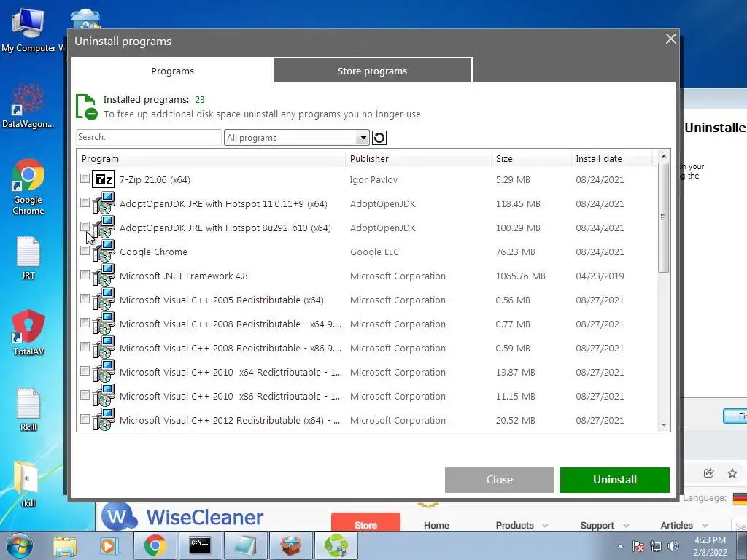The image size is (747, 560).
Task: Sort list by Publisher column header
Action: [418, 158]
